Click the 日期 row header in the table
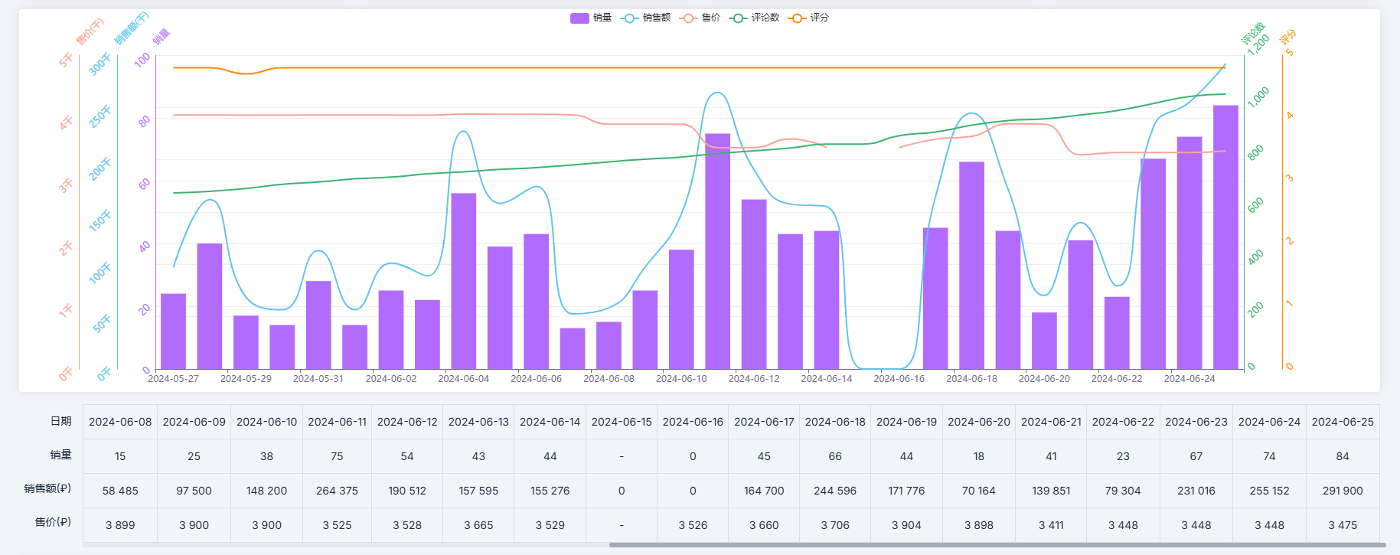 point(60,421)
